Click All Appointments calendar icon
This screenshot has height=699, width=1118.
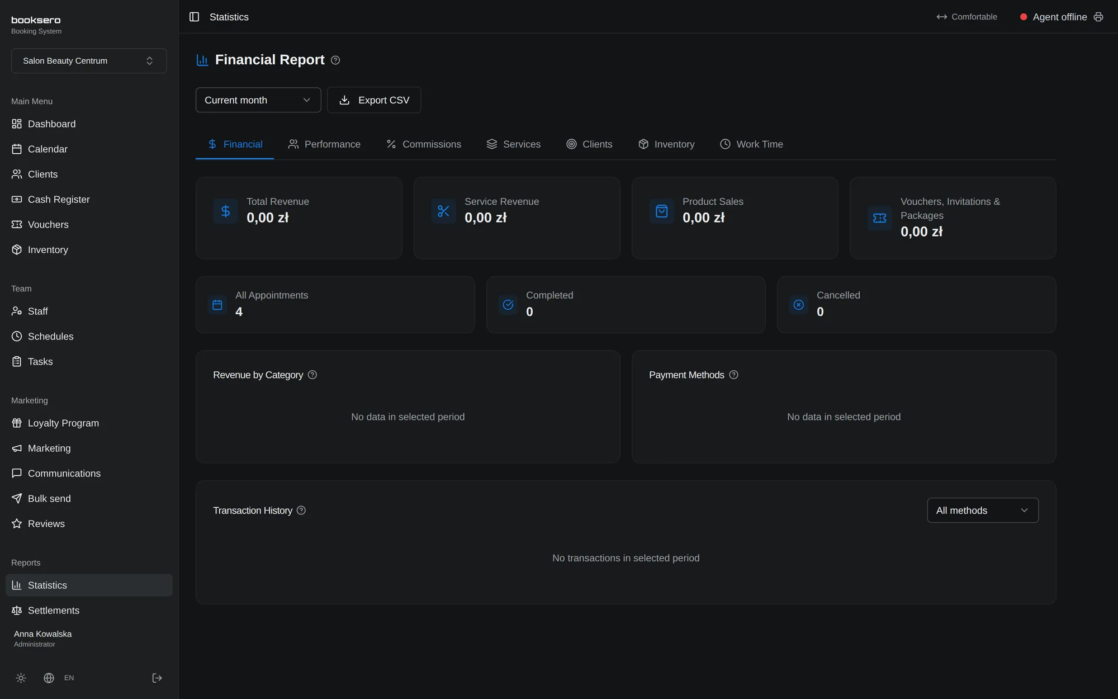217,305
